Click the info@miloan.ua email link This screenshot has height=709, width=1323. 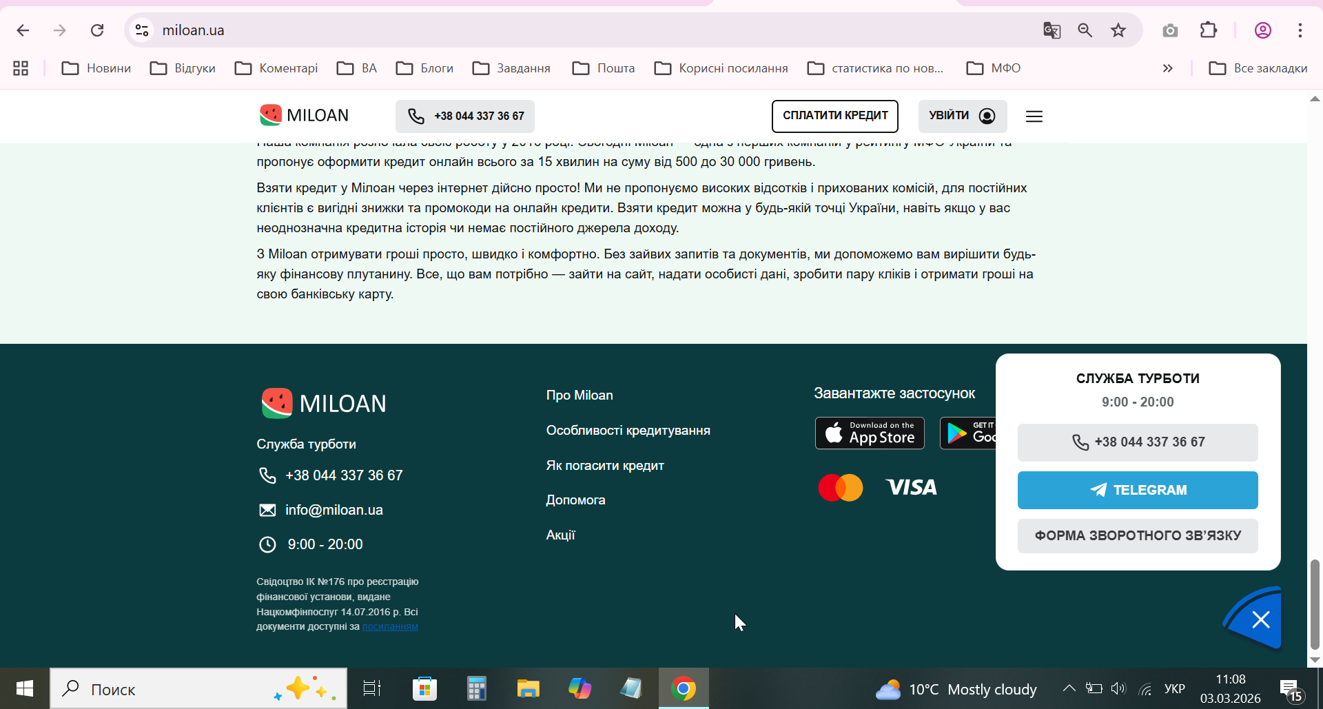point(334,510)
